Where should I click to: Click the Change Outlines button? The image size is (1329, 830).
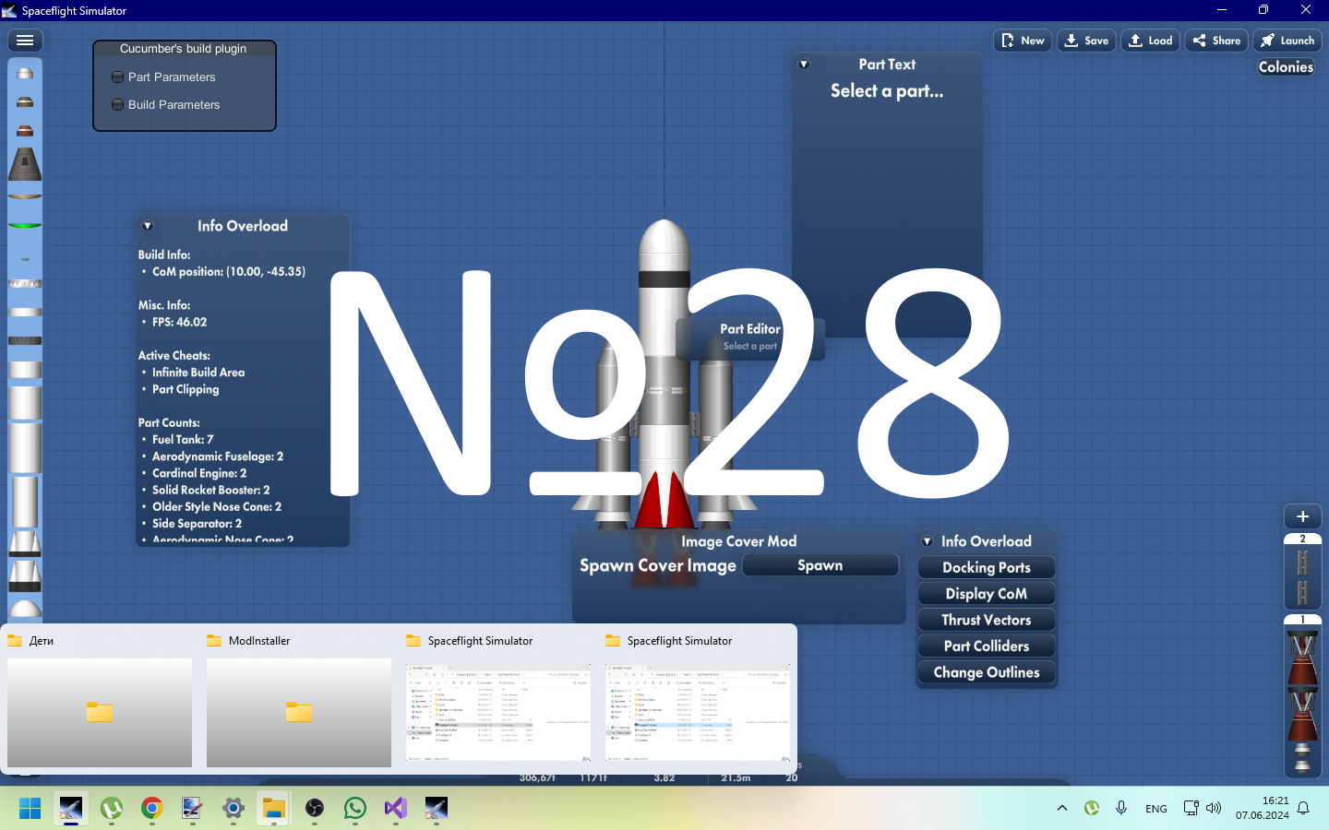[987, 672]
